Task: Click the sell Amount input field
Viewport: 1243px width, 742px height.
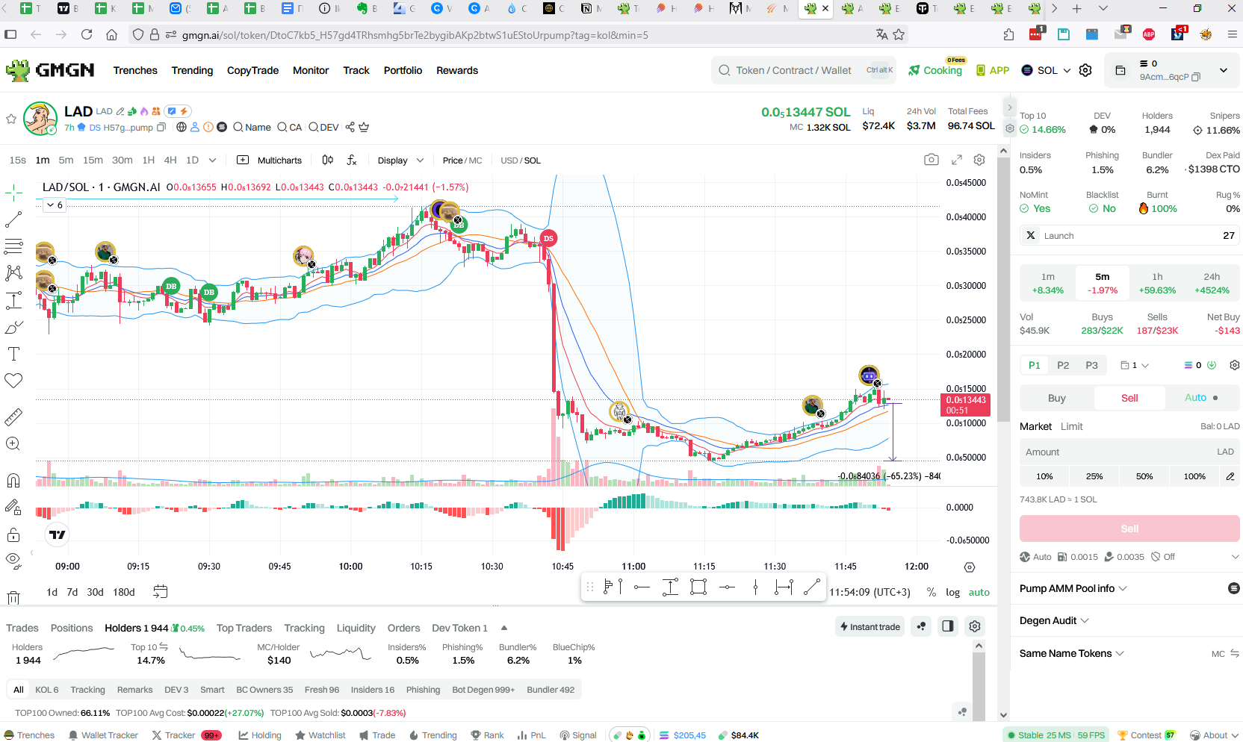Action: pos(1129,452)
